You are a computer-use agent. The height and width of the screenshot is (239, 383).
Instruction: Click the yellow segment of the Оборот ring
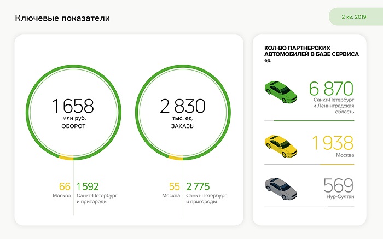point(66,159)
